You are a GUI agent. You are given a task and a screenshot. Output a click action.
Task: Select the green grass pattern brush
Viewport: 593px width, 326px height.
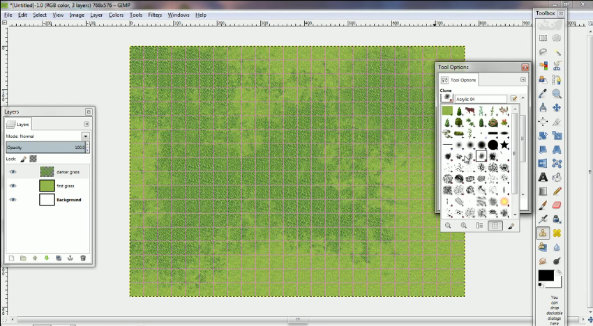click(x=447, y=111)
